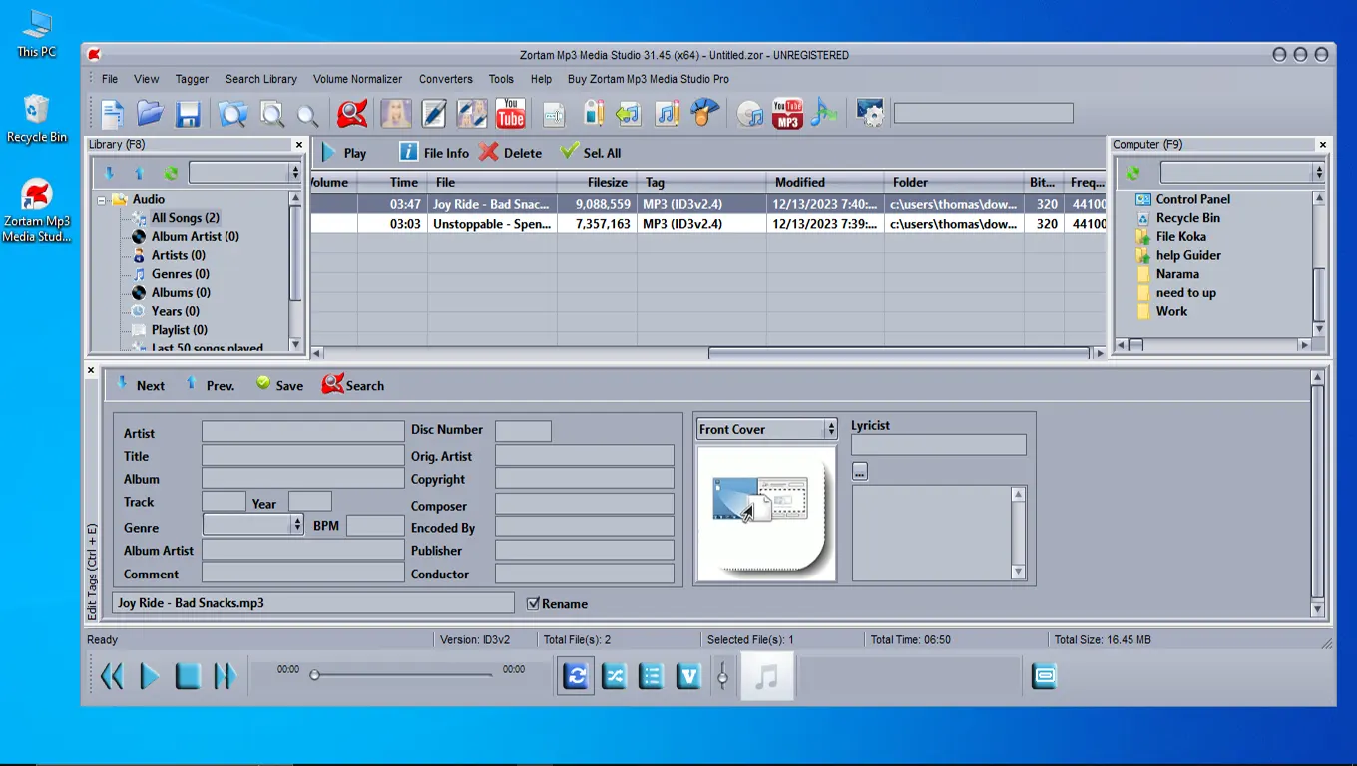
Task: Click the Save button in tag editor
Action: pos(279,385)
